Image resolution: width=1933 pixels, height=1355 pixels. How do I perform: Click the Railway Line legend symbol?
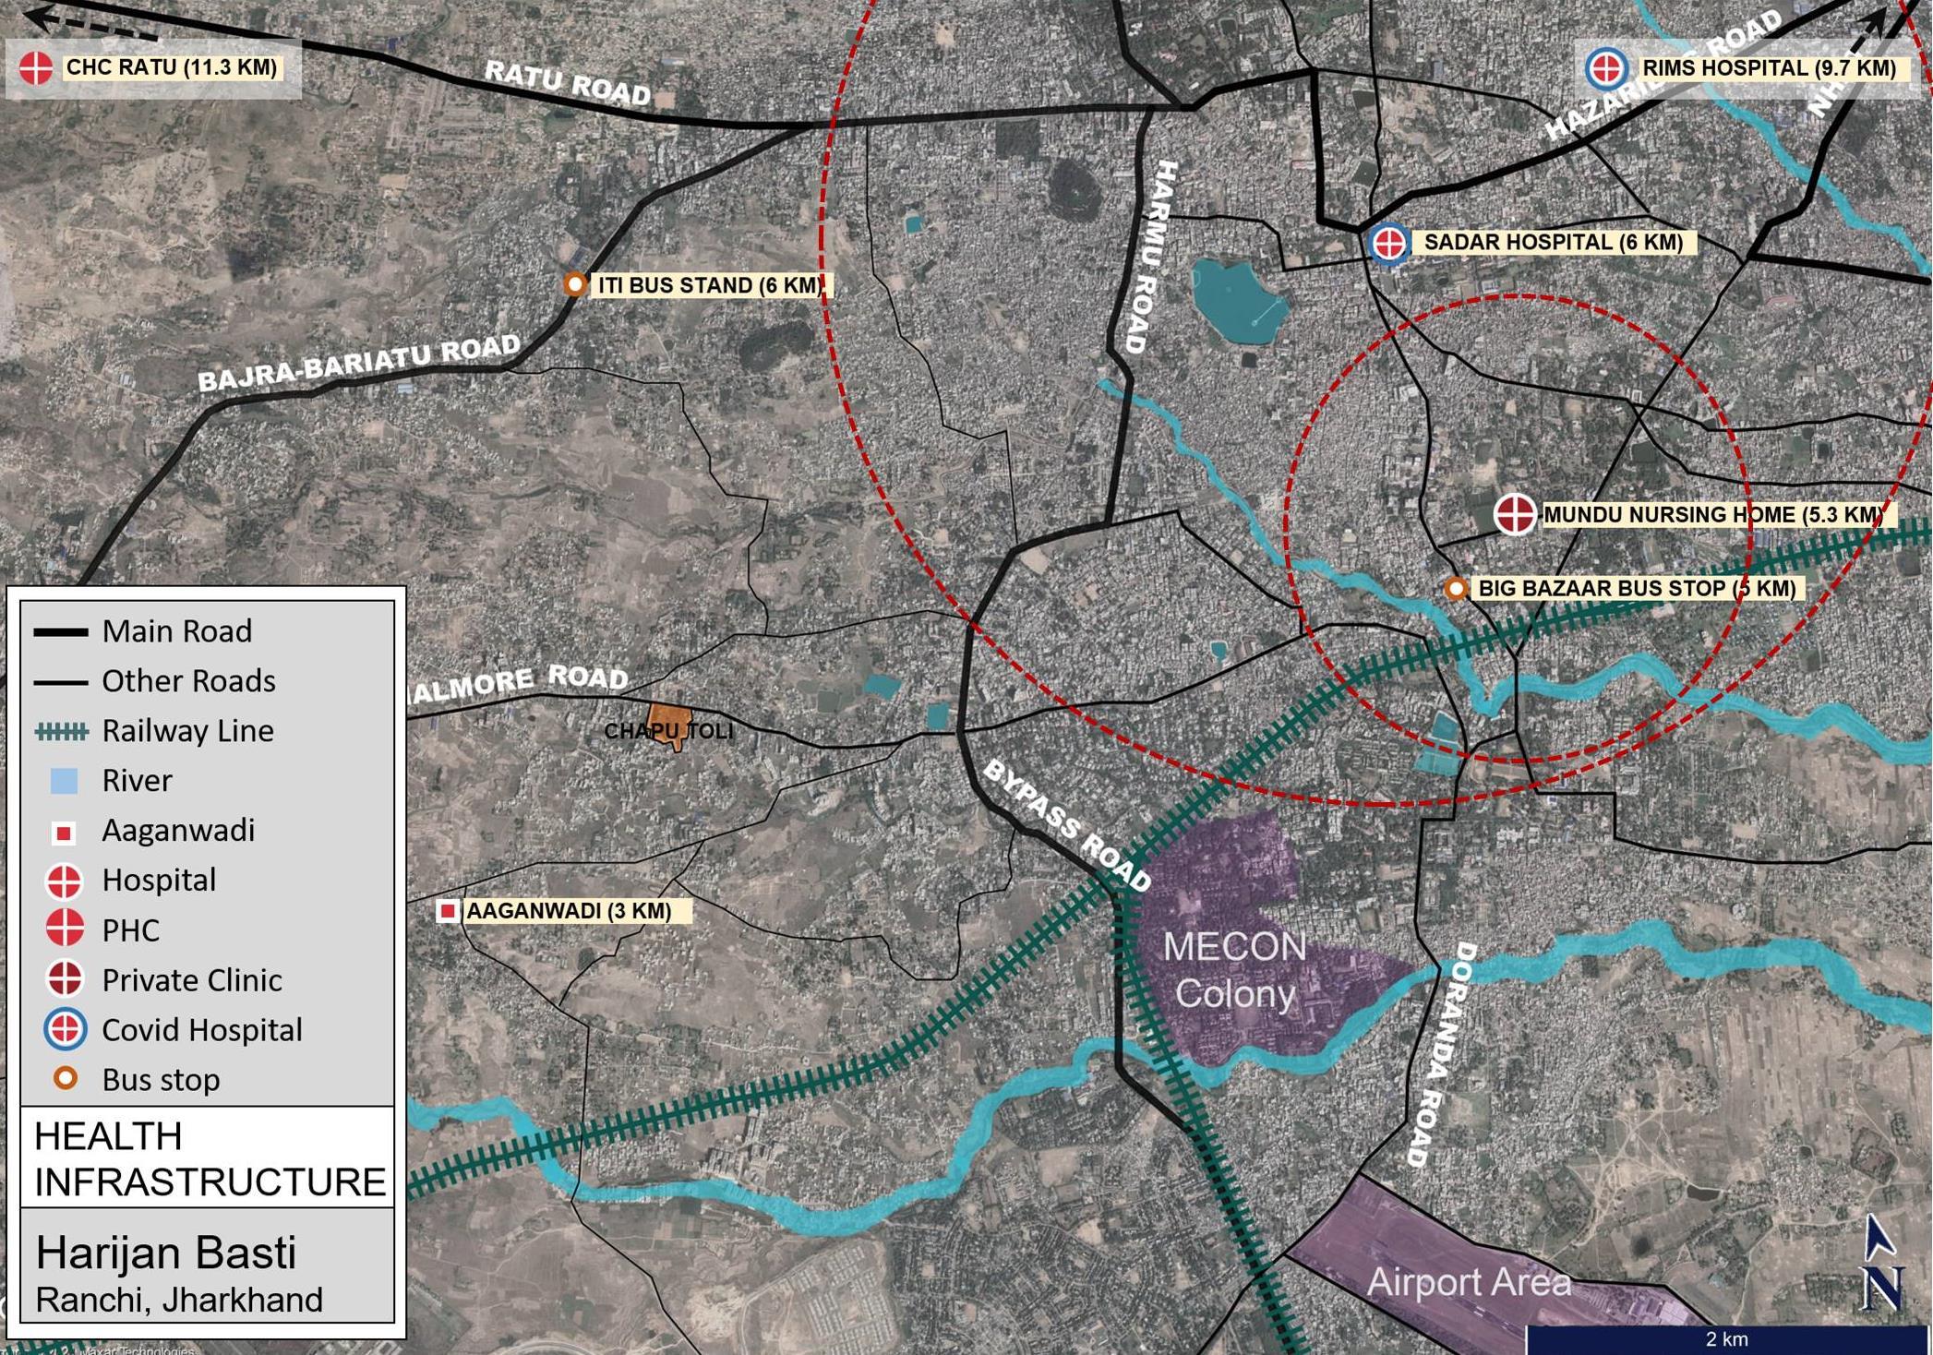[x=61, y=731]
